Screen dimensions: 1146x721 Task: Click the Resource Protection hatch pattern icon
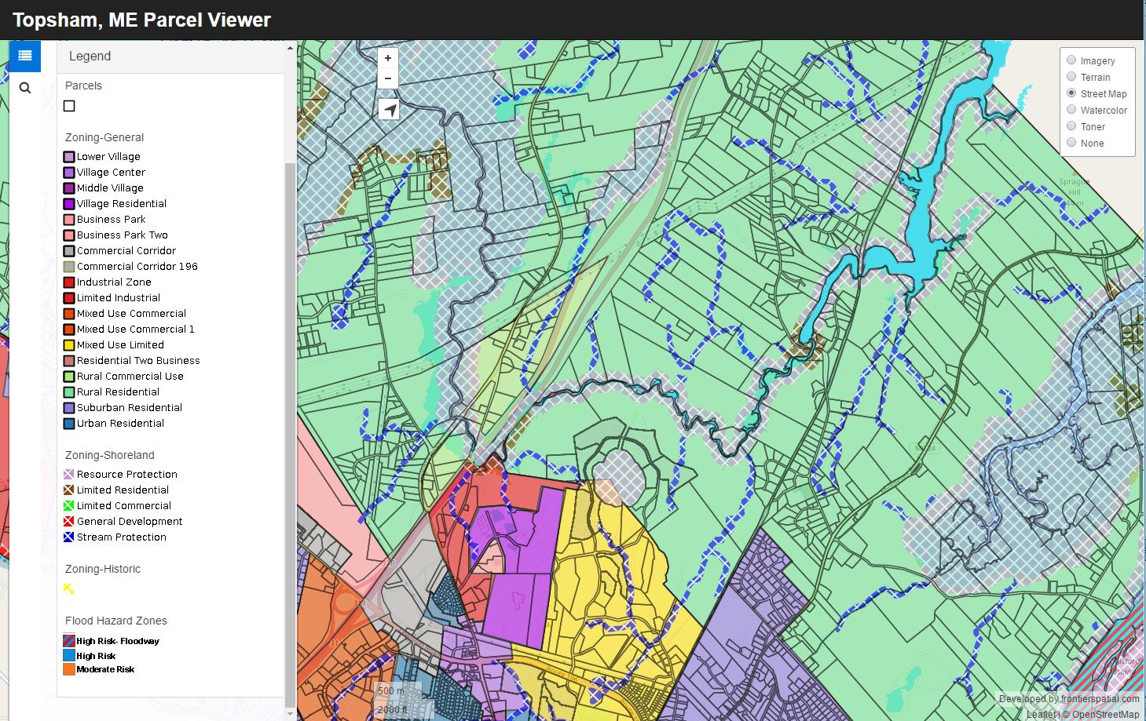click(68, 474)
